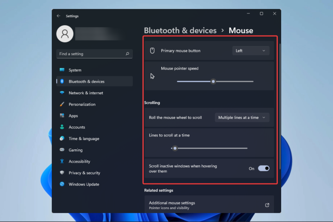
Task: Go to Privacy & security
Action: [95, 173]
